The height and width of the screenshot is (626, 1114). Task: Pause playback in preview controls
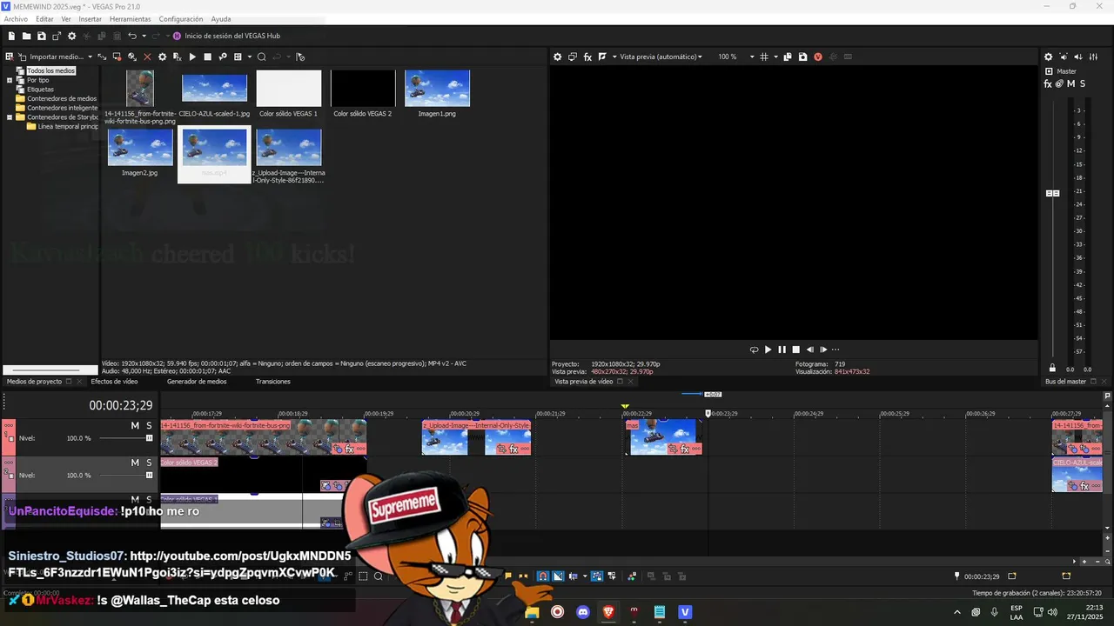click(782, 350)
